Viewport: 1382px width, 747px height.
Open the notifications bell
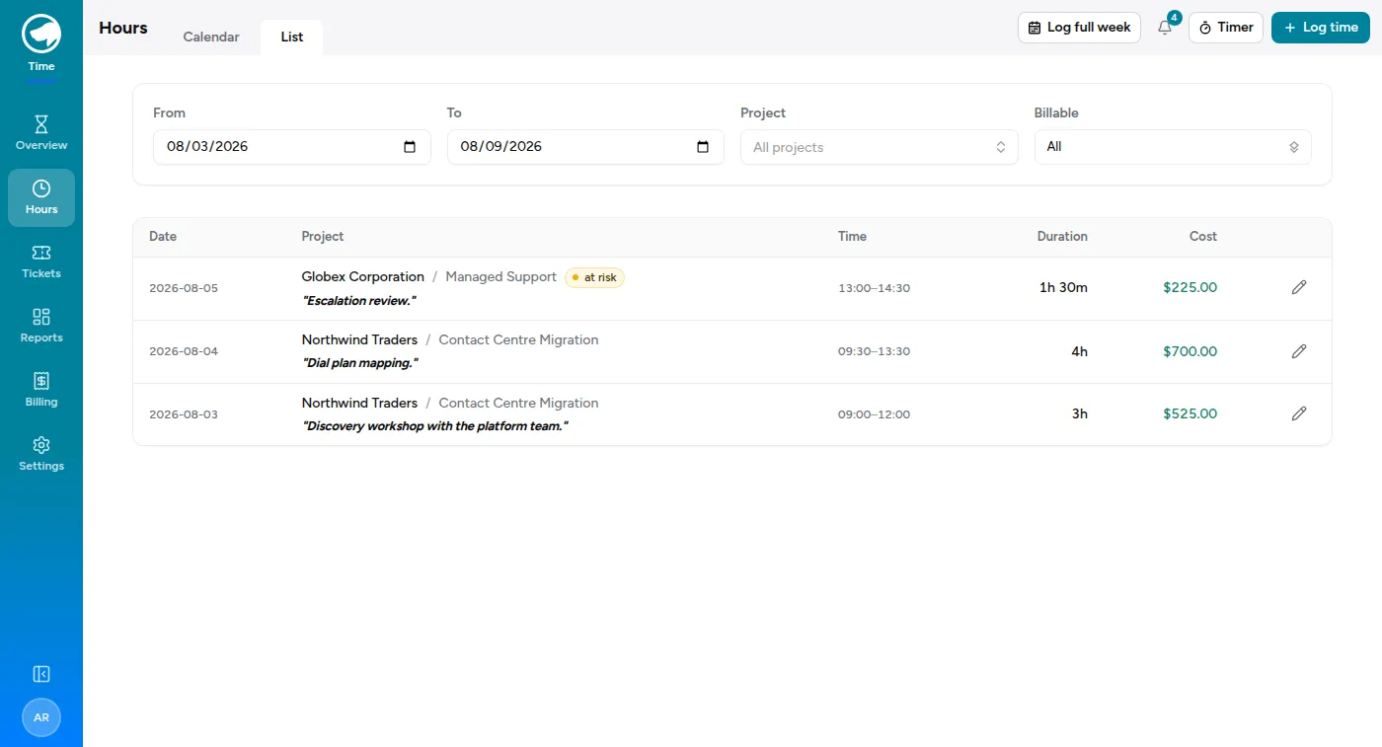pyautogui.click(x=1165, y=28)
